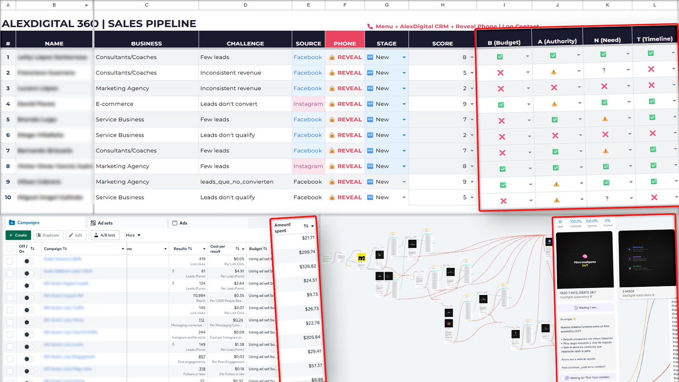Click the phone icon beside the Menu breadcrumb
The image size is (679, 382).
point(370,27)
